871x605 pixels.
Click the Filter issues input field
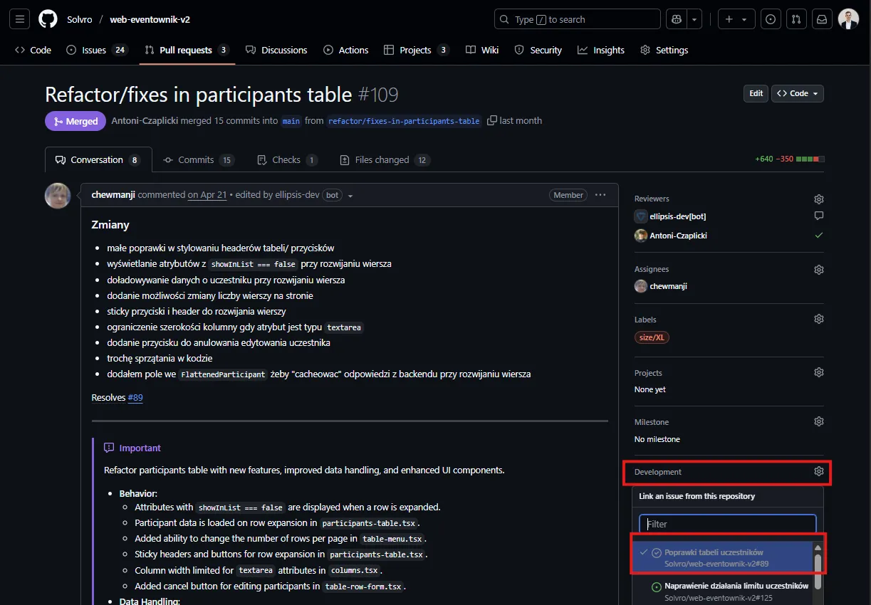pos(727,524)
